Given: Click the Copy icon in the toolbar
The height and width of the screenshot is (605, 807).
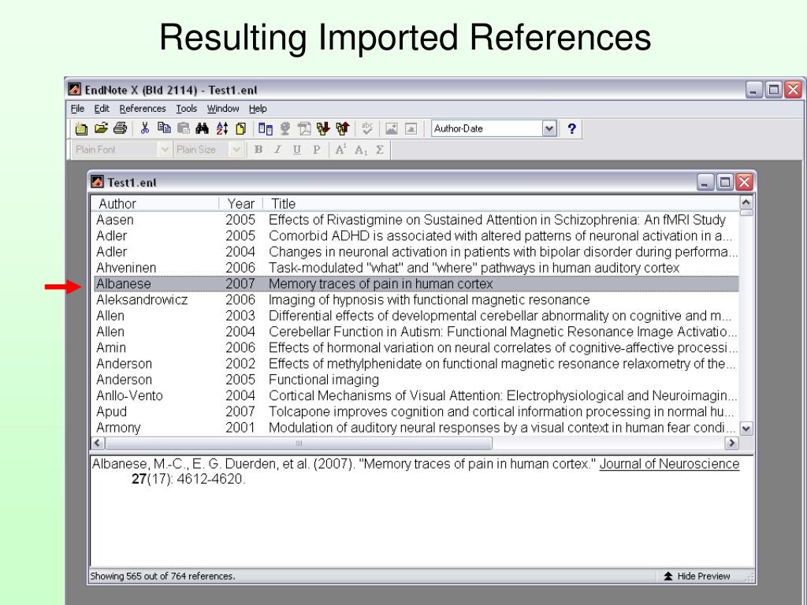Looking at the screenshot, I should [x=164, y=128].
